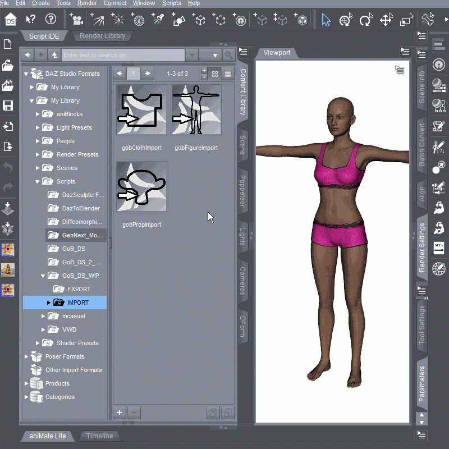Switch to the Render Library tab
The height and width of the screenshot is (449, 449).
pos(102,36)
